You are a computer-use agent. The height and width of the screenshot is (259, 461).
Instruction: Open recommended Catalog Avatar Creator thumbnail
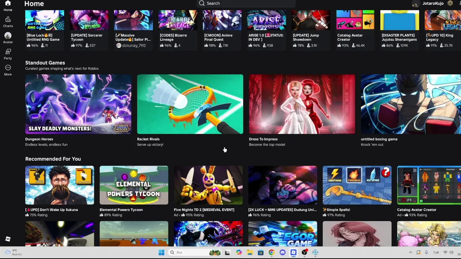(429, 185)
